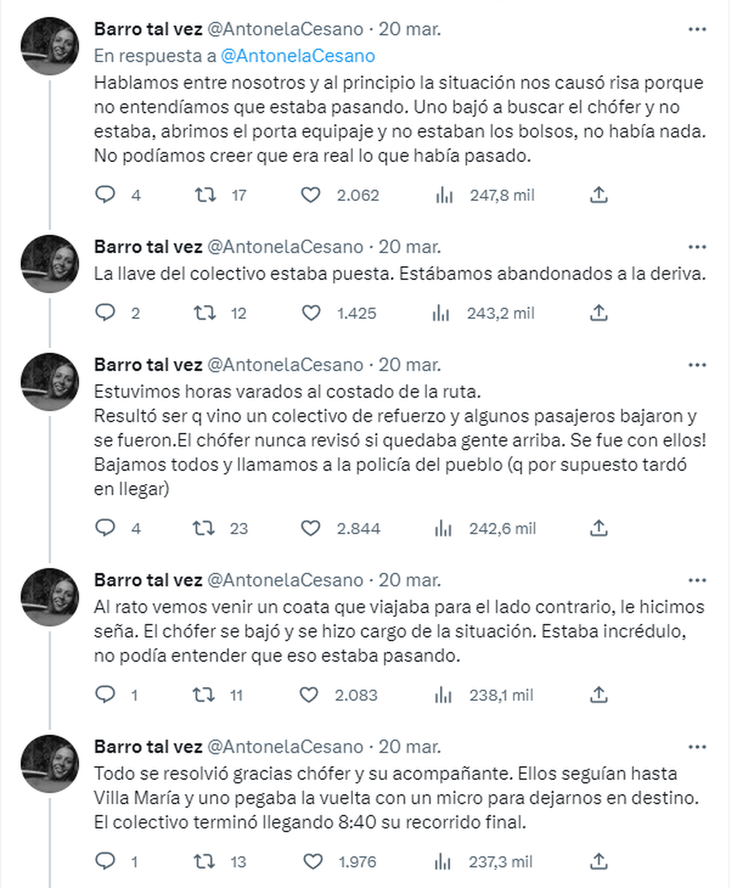Open the '20 mar.' timestamp of the second tweet
This screenshot has height=888, width=754.
[409, 247]
